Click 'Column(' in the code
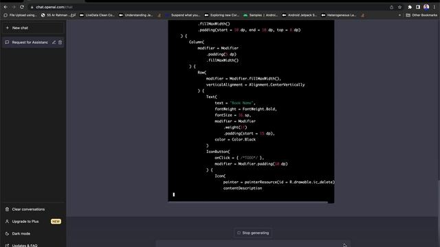Image resolution: width=440 pixels, height=247 pixels. (x=197, y=42)
